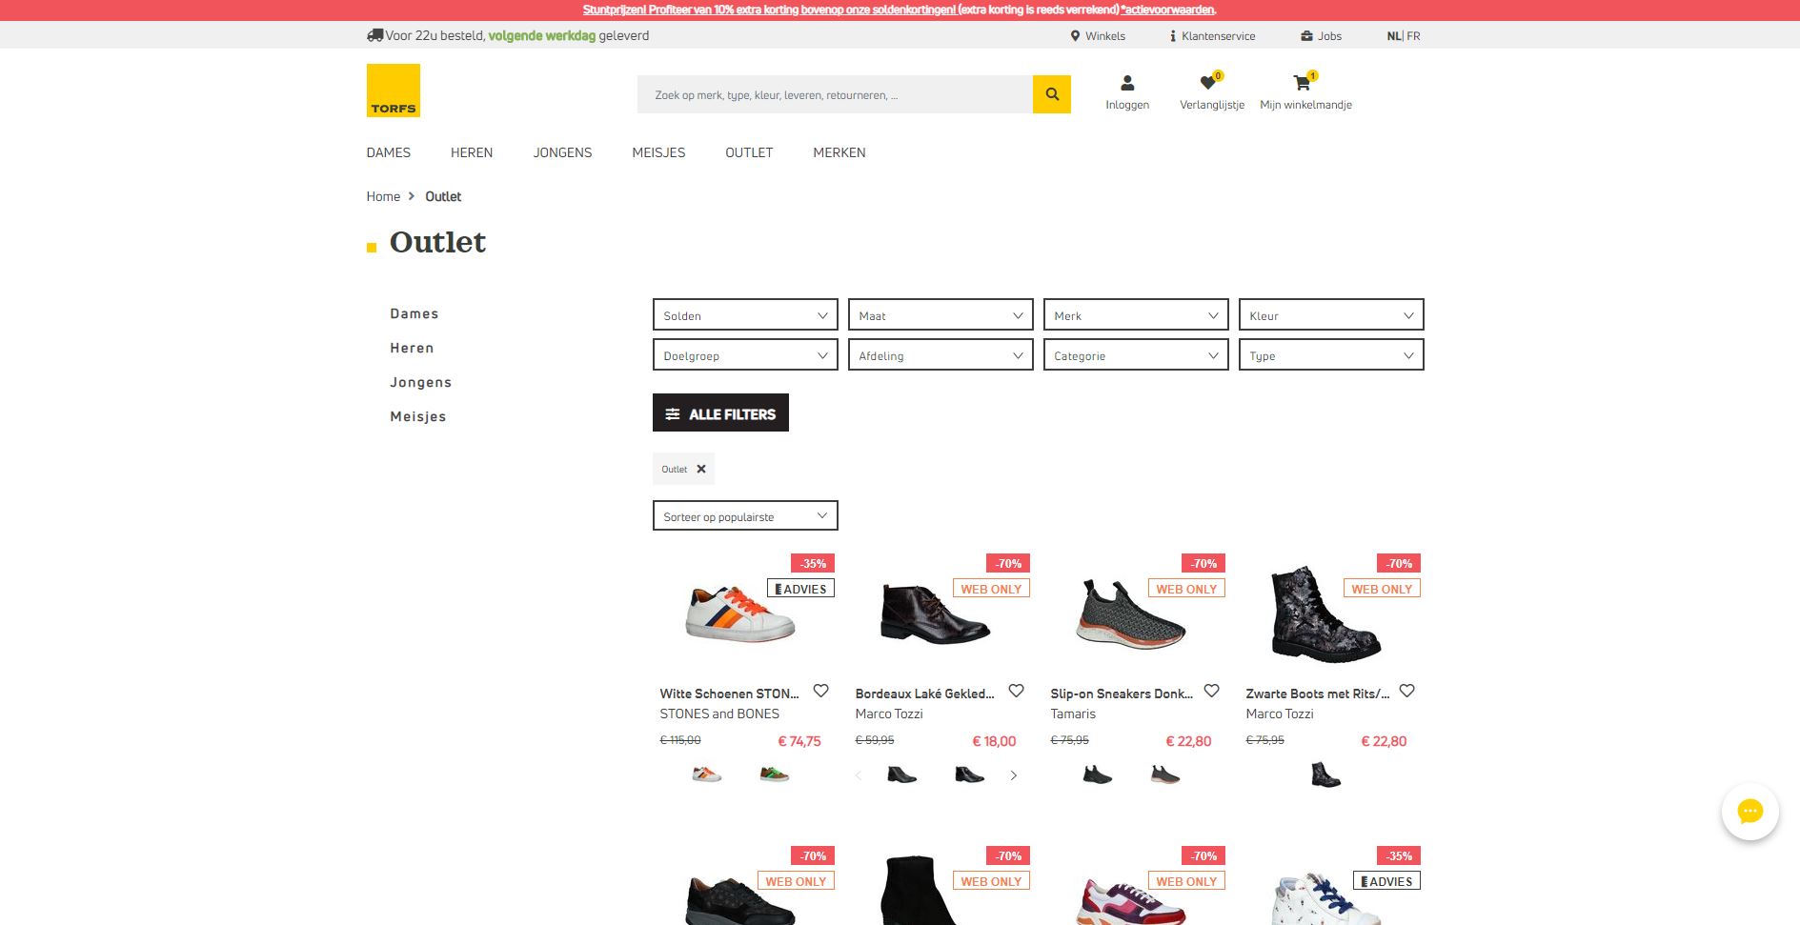The width and height of the screenshot is (1800, 925).
Task: Open the Zwarte Boots floral product image
Action: pos(1325,614)
